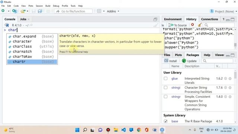
Task: Select charmatch in the autocomplete list
Action: [32, 51]
